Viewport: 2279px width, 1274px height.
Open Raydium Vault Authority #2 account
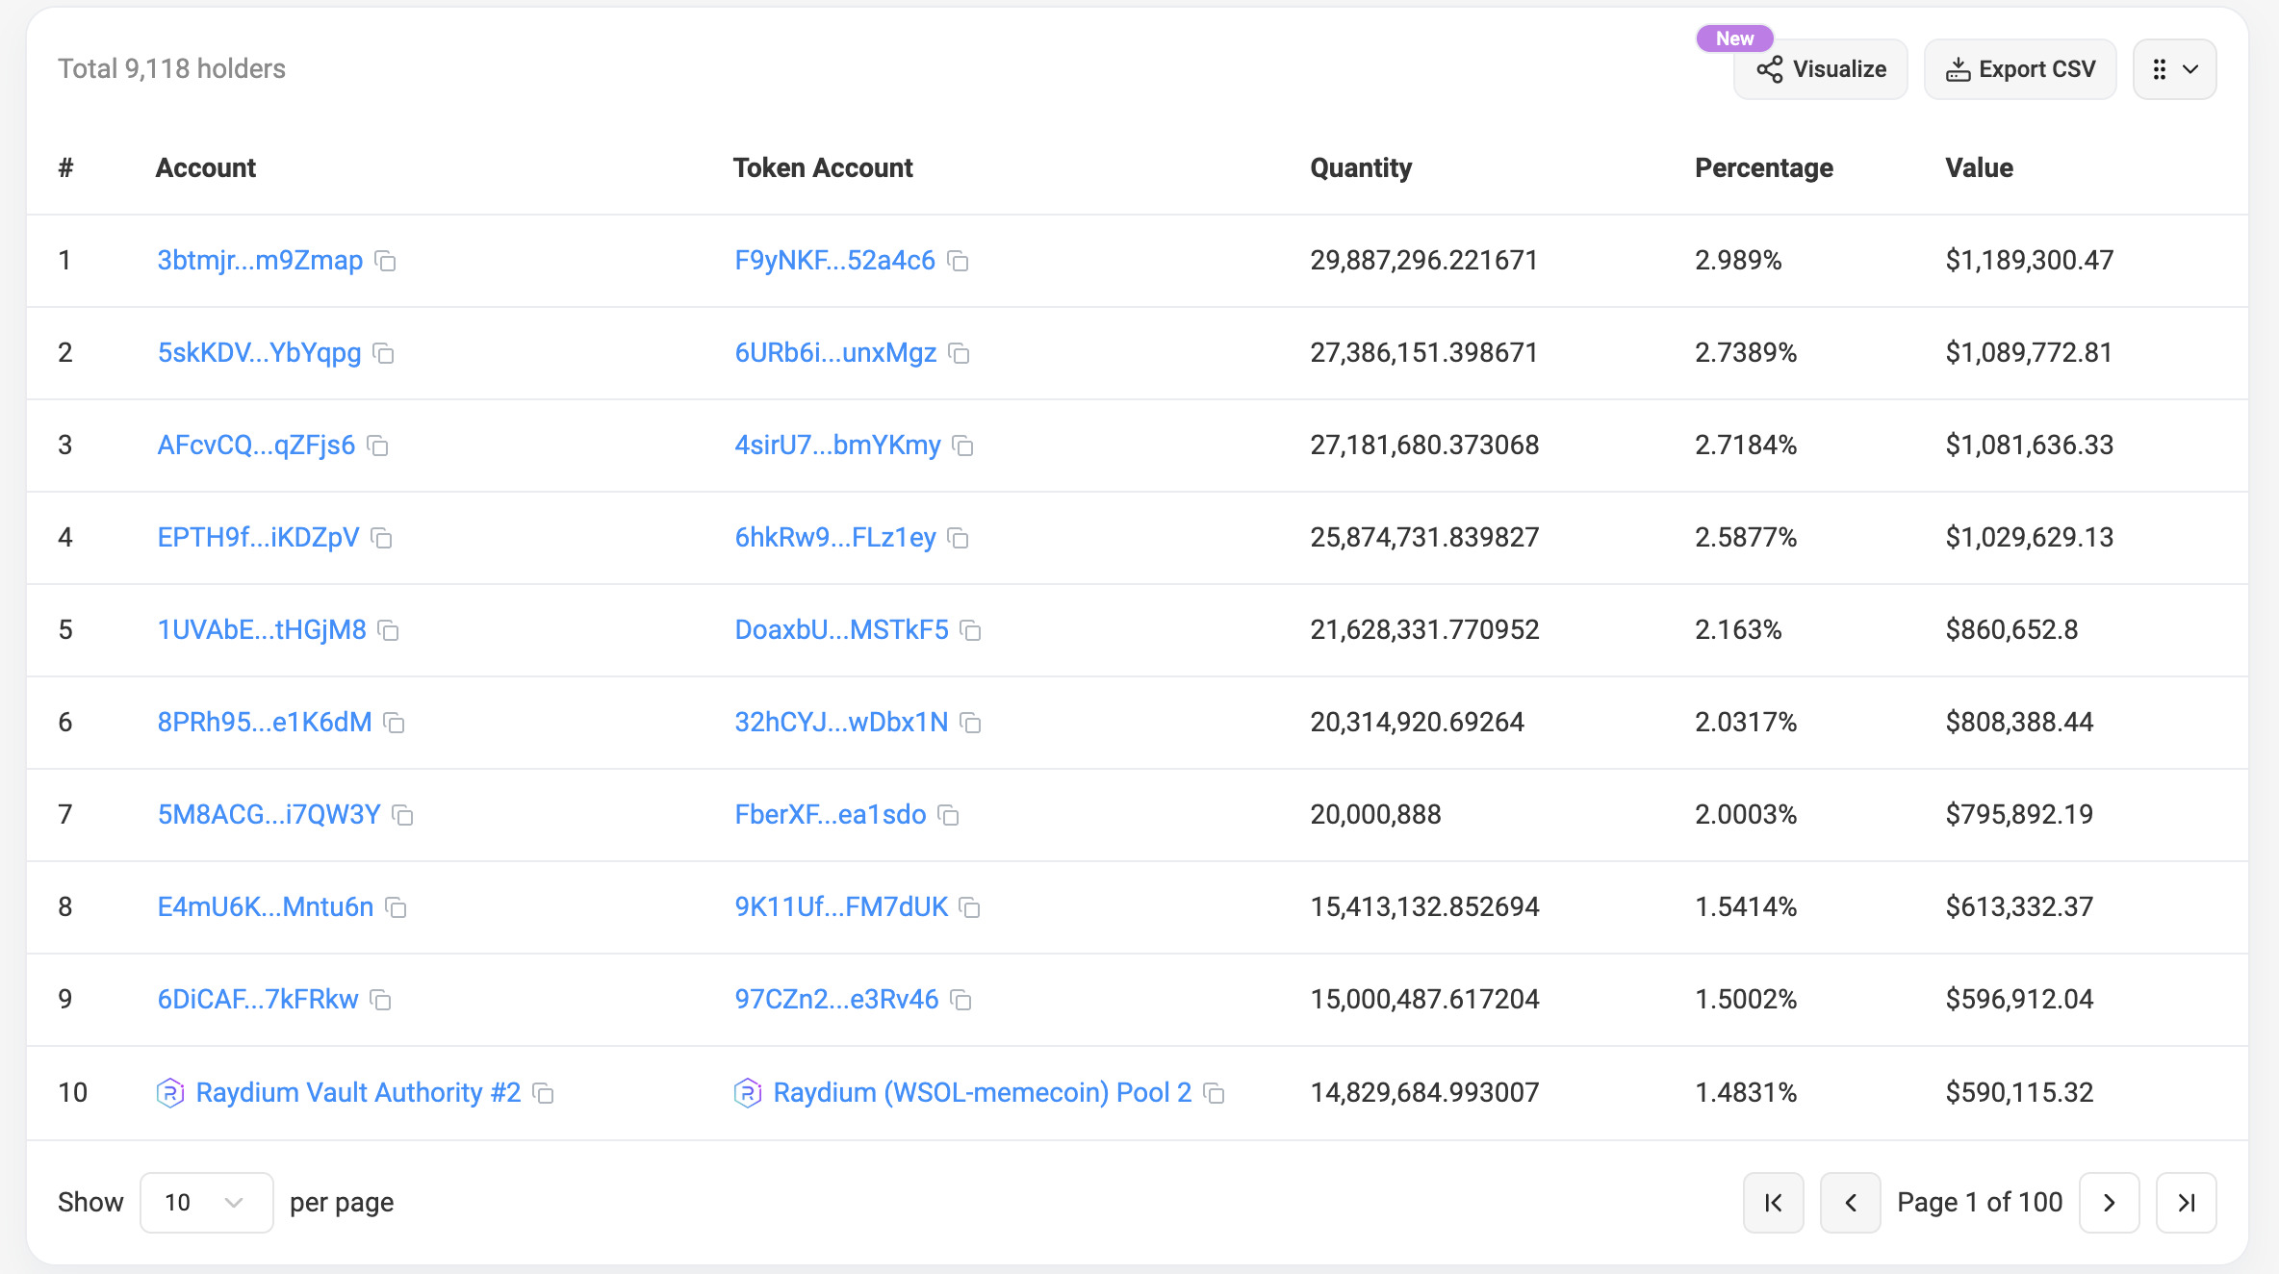coord(358,1092)
